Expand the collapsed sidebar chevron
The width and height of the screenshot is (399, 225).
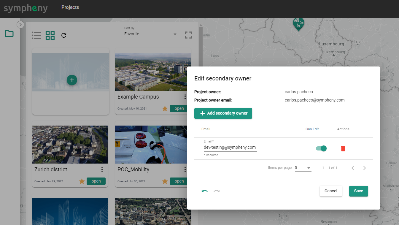[20, 25]
